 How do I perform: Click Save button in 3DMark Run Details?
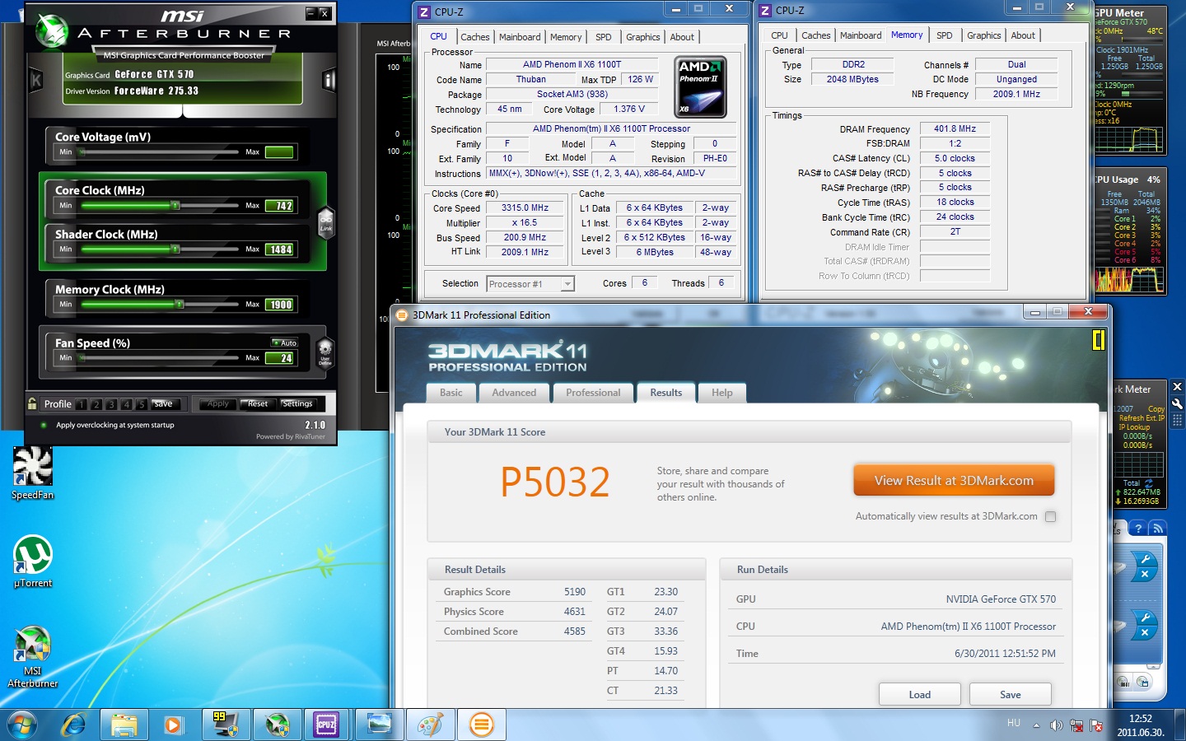[x=1011, y=694]
